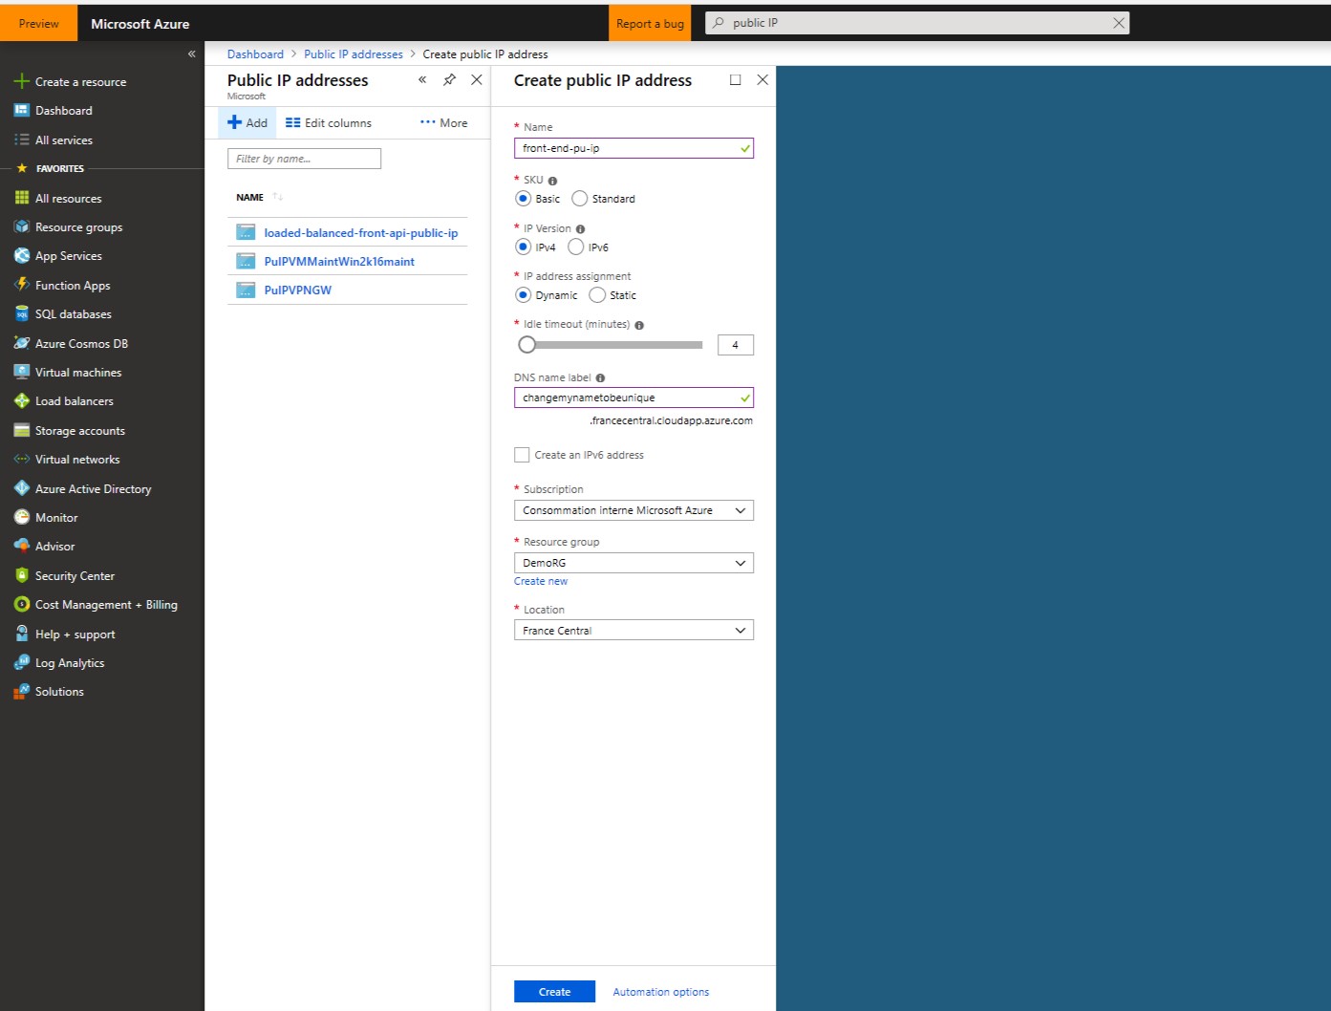Click Edit columns in toolbar
This screenshot has width=1331, height=1011.
tap(329, 123)
